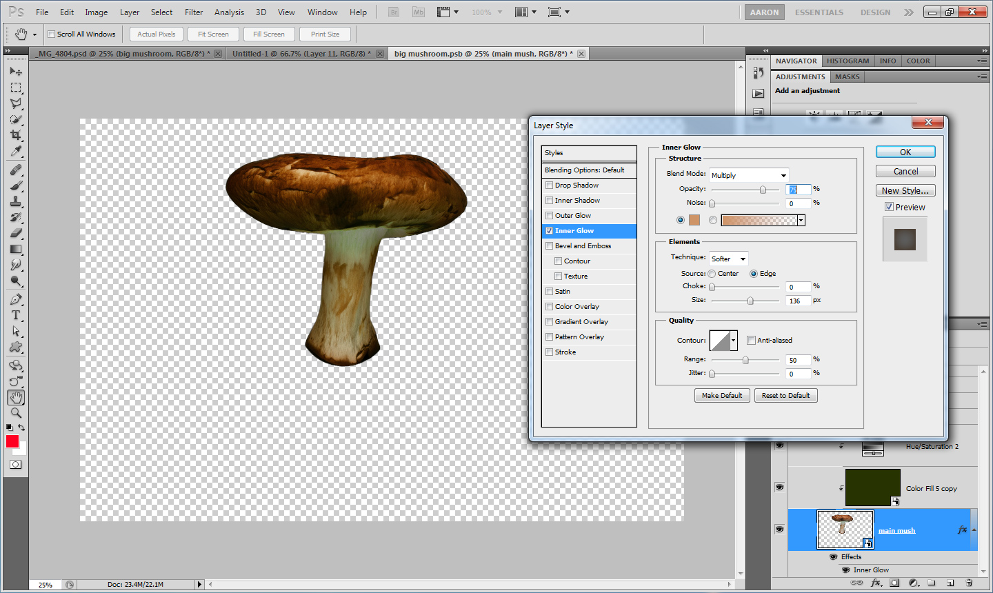Select the Type tool

click(16, 315)
